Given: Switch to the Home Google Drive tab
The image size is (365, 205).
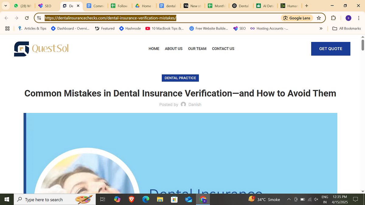Looking at the screenshot, I should point(144,6).
